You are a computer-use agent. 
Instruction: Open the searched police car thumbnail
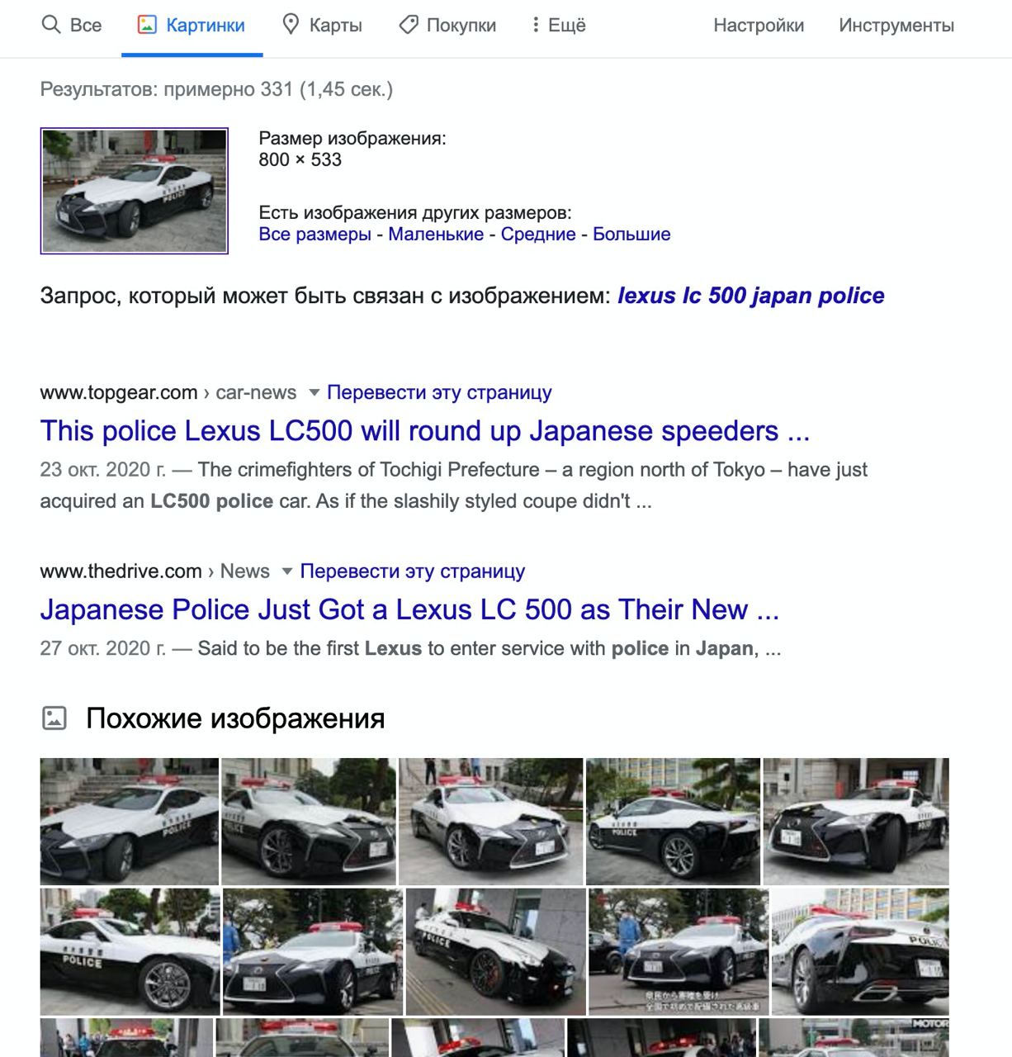tap(135, 191)
